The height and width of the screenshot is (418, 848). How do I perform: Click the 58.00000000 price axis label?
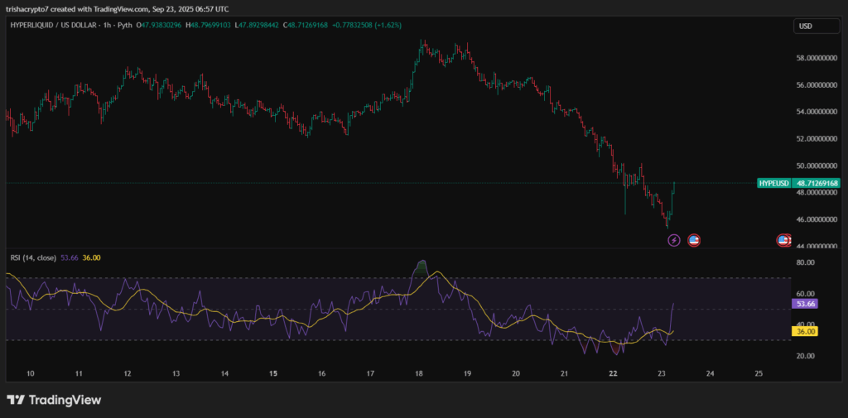817,58
